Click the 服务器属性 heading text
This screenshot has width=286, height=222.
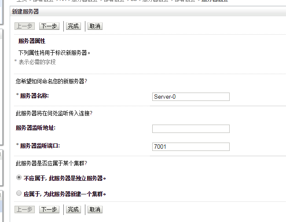(x=32, y=41)
